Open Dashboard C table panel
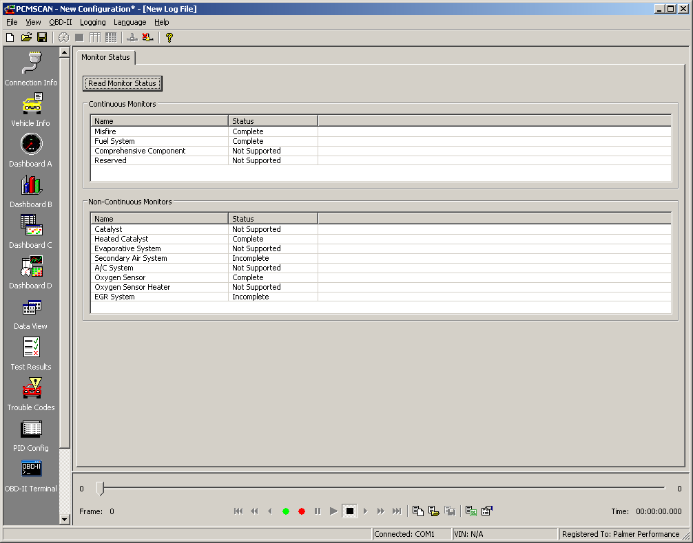This screenshot has width=693, height=543. (31, 231)
